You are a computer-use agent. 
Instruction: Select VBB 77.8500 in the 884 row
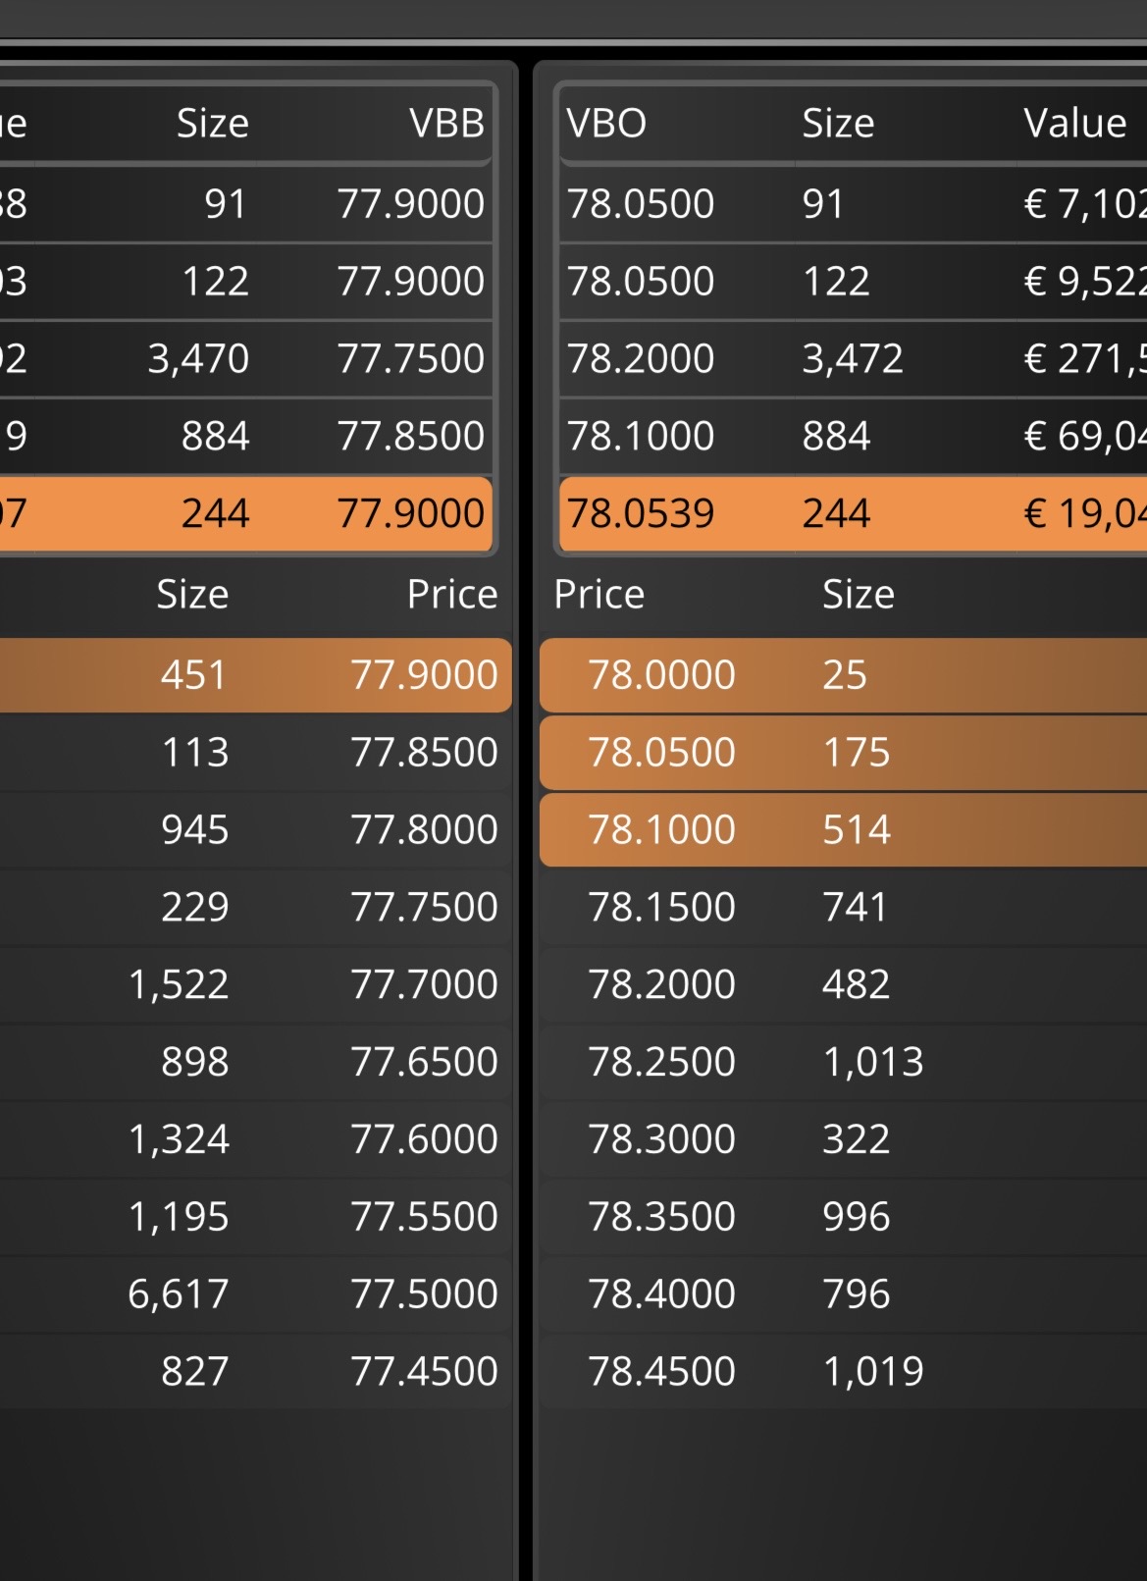[x=411, y=437]
